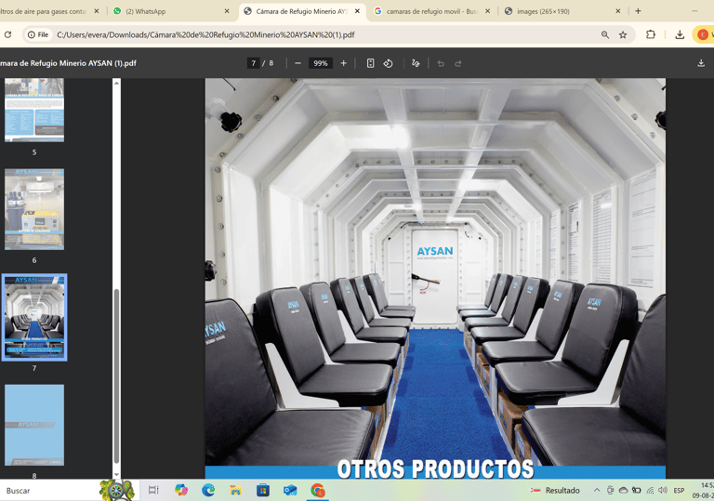Viewport: 714px width, 501px height.
Task: Switch to the WhatsApp tab
Action: (171, 11)
